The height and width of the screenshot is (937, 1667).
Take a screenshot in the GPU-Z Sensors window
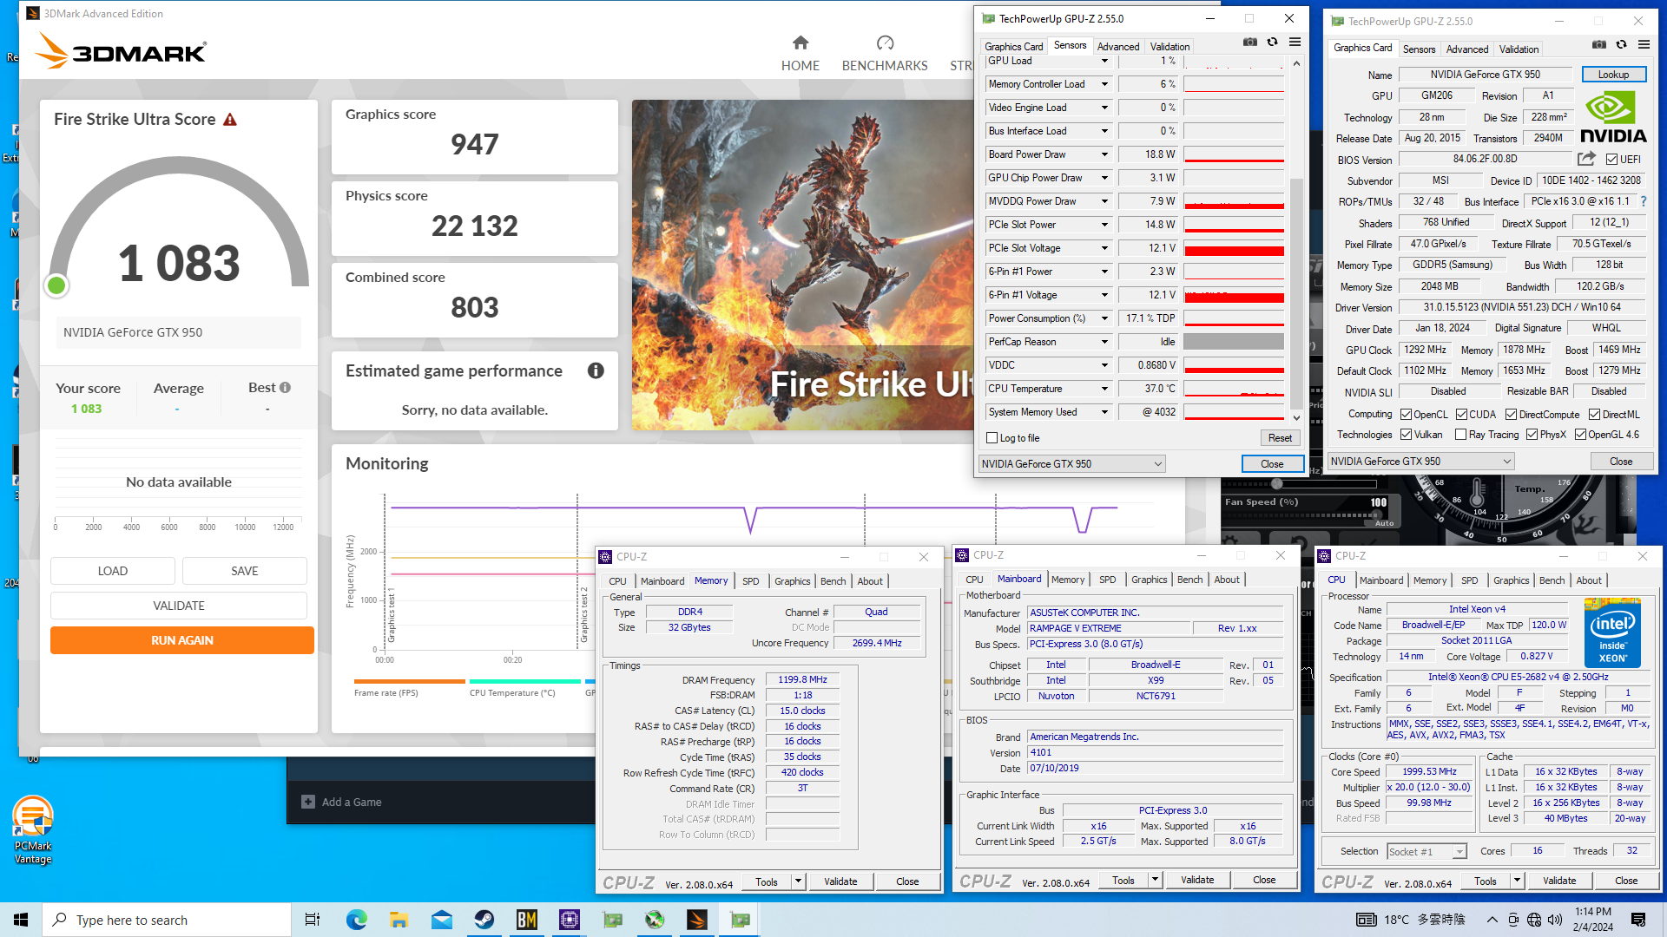pyautogui.click(x=1250, y=42)
